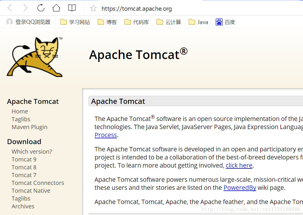Go forward with the browser forward arrow
The image size is (303, 215).
25,8
